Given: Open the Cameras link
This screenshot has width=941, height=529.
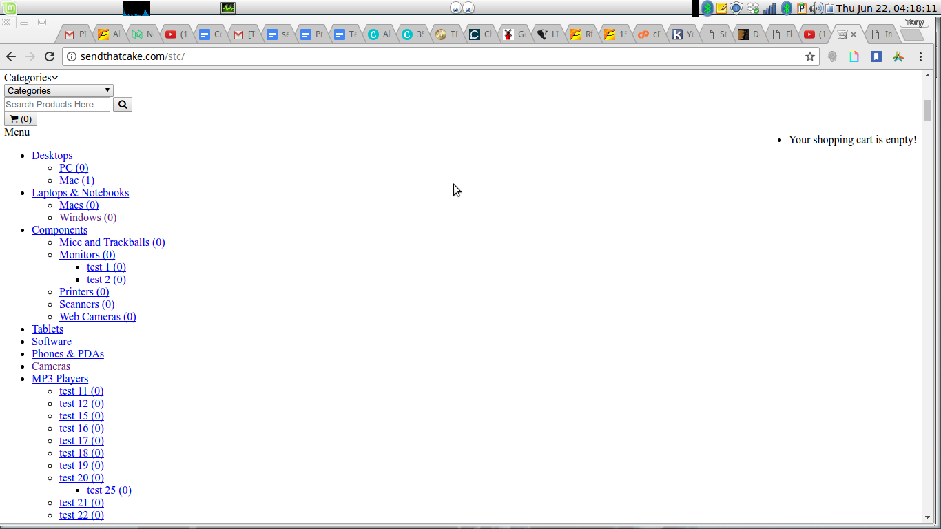Looking at the screenshot, I should point(51,366).
